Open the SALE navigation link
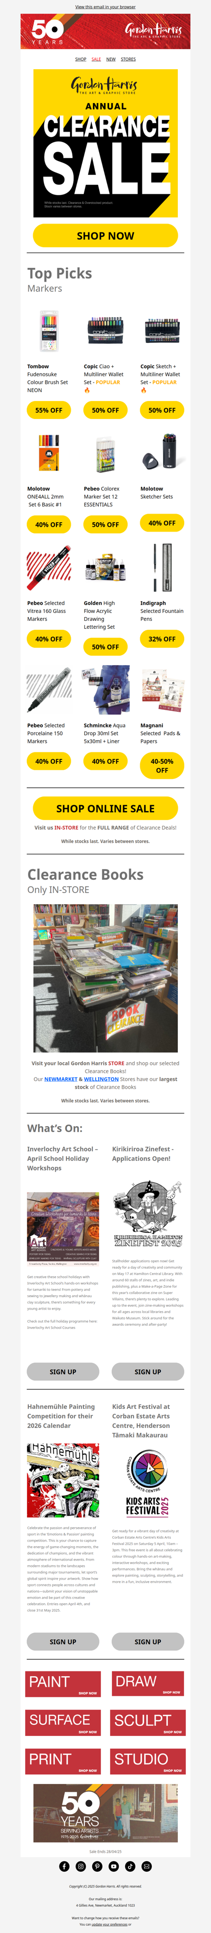Viewport: 211px width, 1933px height. pos(97,59)
